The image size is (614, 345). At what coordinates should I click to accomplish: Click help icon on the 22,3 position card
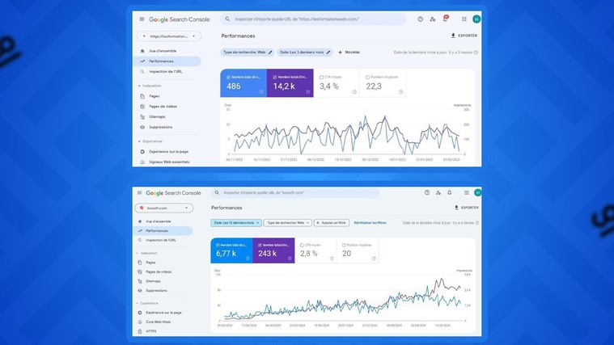point(401,92)
